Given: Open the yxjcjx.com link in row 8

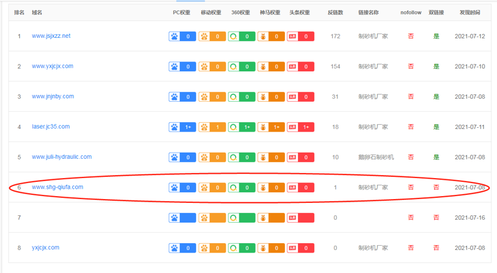Looking at the screenshot, I should click(x=45, y=248).
